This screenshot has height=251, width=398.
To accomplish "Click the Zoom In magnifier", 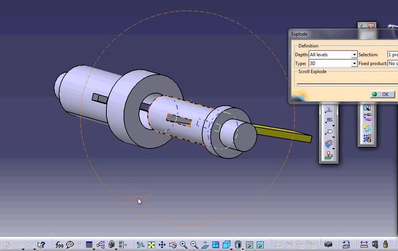I will (184, 244).
